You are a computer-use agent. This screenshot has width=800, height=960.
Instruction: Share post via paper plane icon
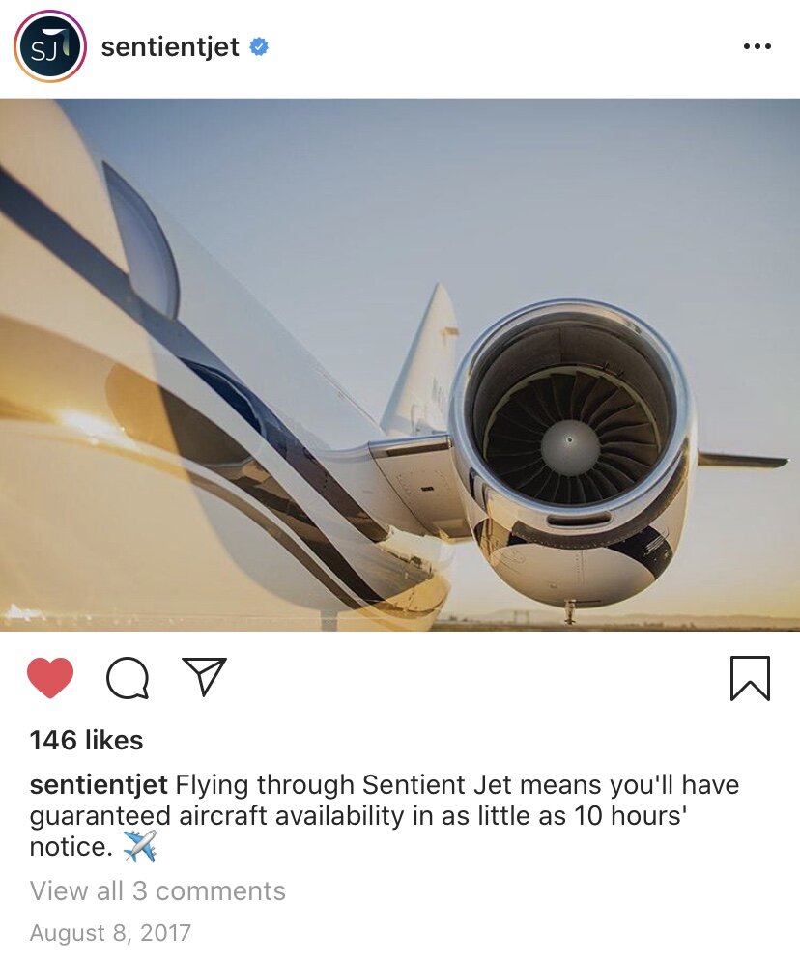[205, 676]
